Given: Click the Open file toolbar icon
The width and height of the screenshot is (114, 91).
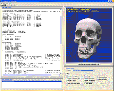Looking at the screenshot, I should click(3, 5).
